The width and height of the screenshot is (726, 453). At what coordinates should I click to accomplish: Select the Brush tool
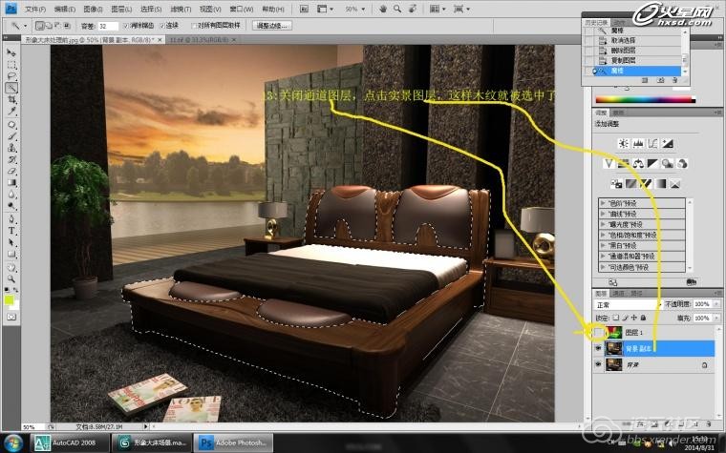tap(11, 136)
